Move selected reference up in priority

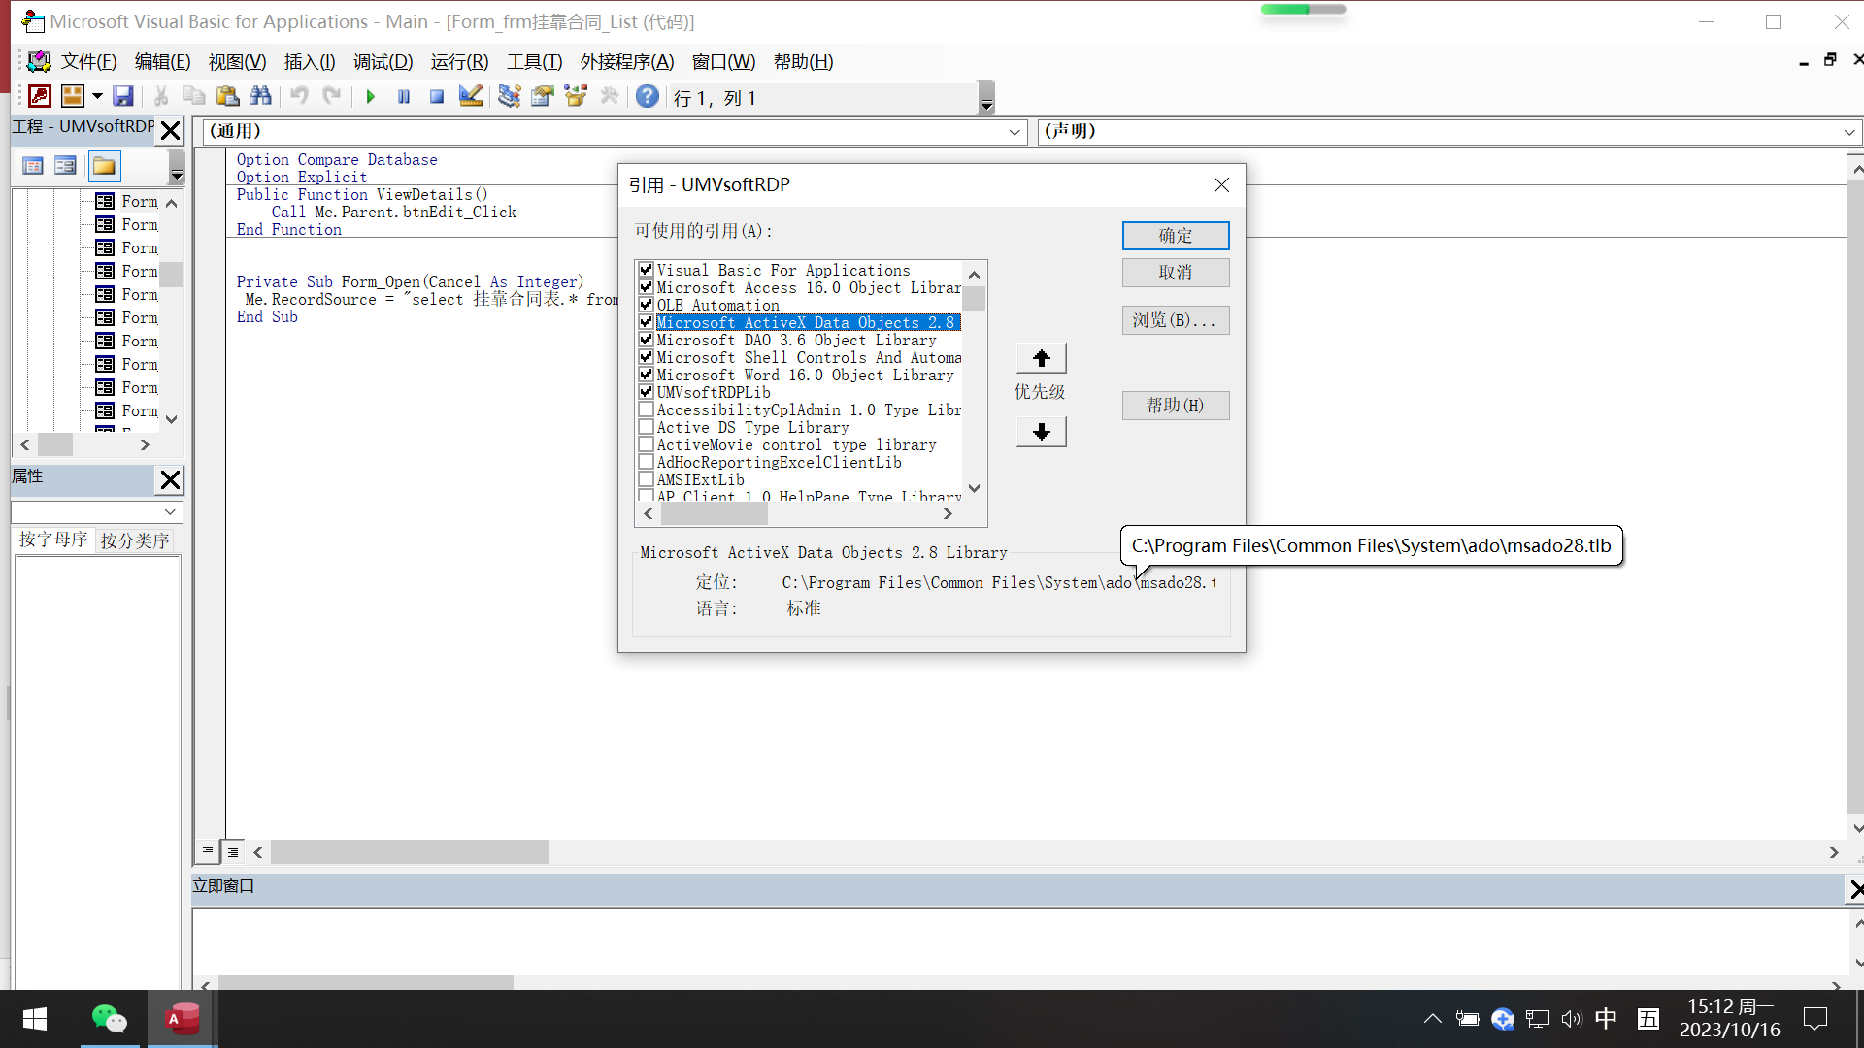pyautogui.click(x=1042, y=358)
